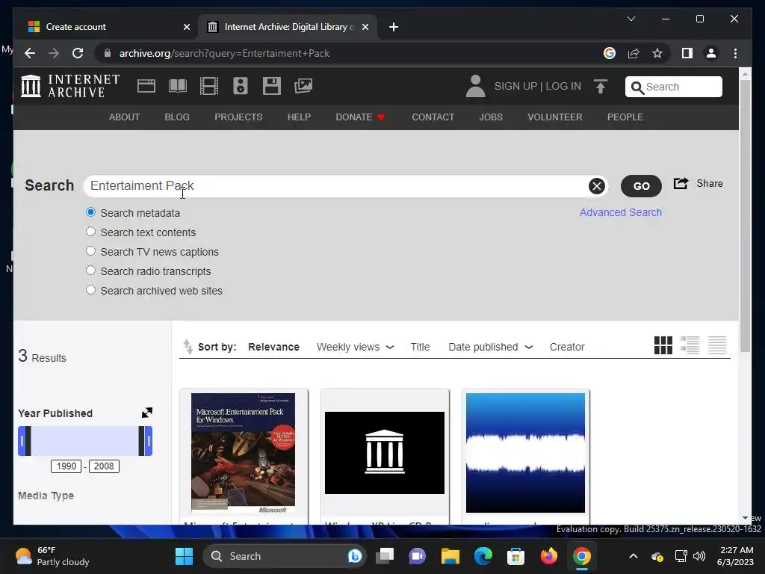Sort results by Creator
Image resolution: width=765 pixels, height=574 pixels.
click(x=567, y=347)
